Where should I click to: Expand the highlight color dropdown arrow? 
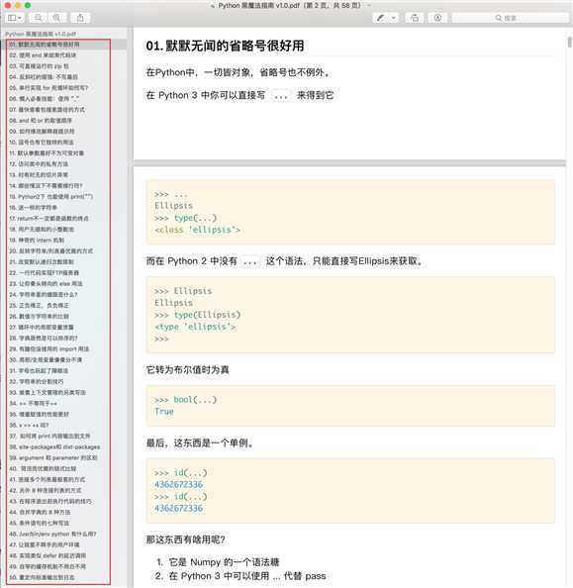tap(394, 18)
